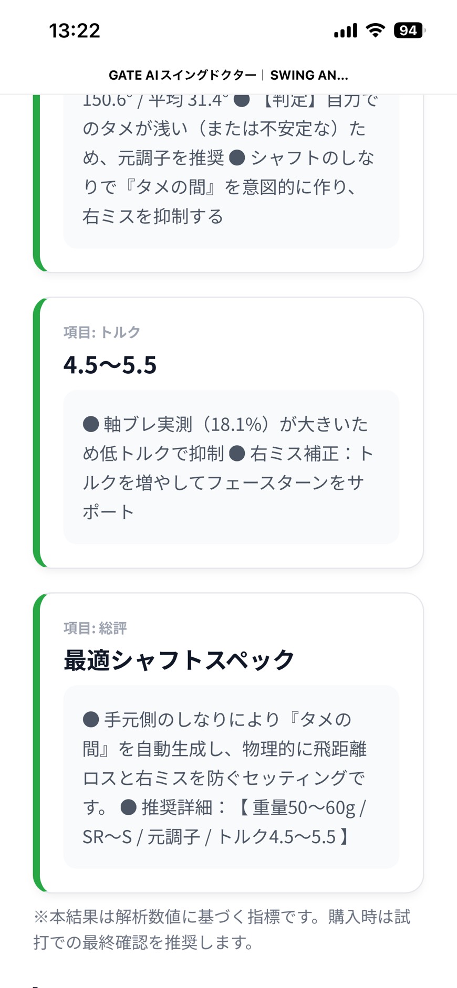The width and height of the screenshot is (457, 988).
Task: Click the bullet dot before シャフトのしなりで
Action: tap(237, 157)
